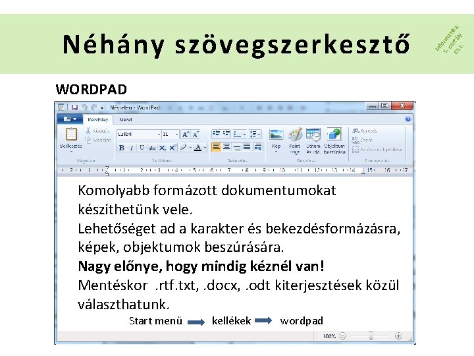Toggle Italic formatting
This screenshot has height=356, width=474.
coord(132,148)
